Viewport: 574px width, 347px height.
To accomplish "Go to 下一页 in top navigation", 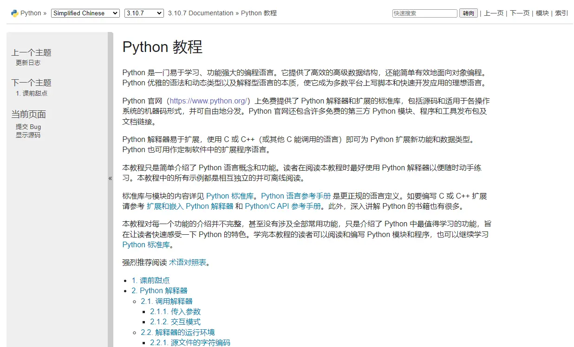I will 520,13.
